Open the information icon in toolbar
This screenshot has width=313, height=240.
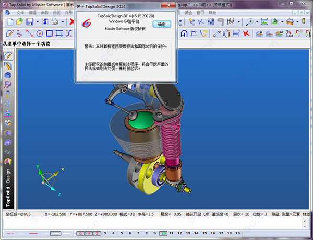point(45,22)
